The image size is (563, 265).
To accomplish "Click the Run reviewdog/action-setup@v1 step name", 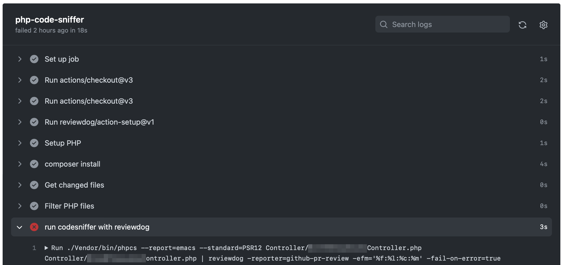I will [99, 122].
